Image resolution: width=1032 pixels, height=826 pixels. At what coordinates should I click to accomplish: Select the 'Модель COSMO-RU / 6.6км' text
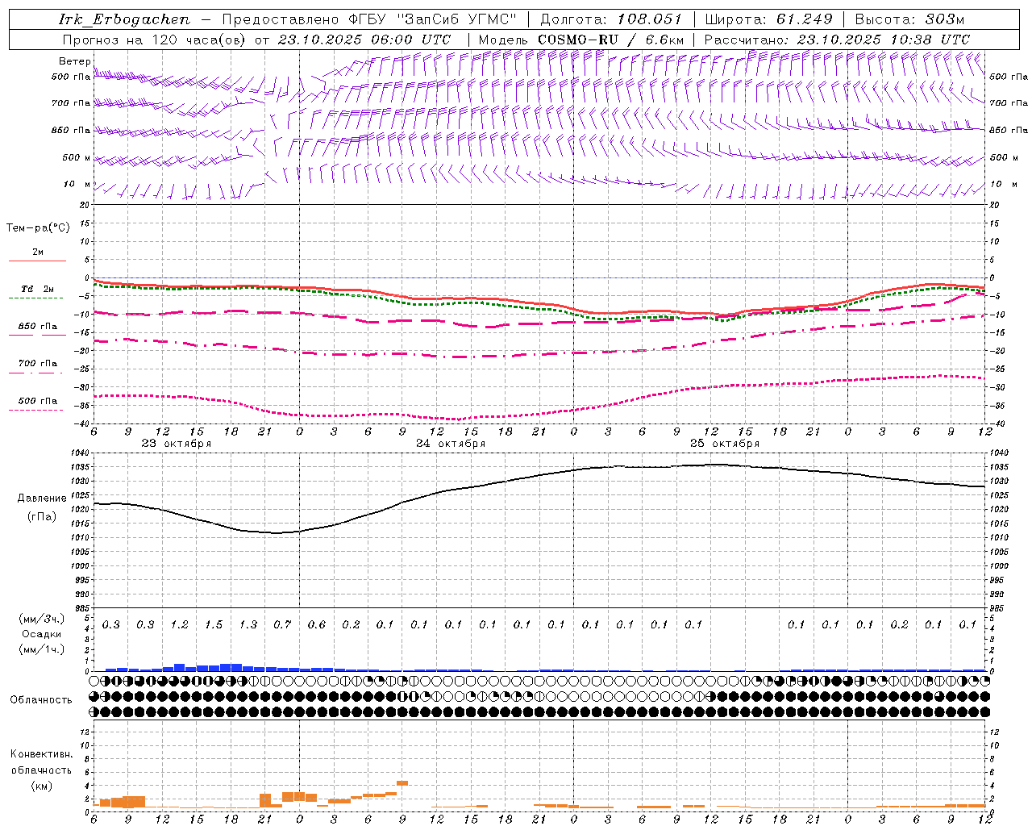tap(581, 40)
